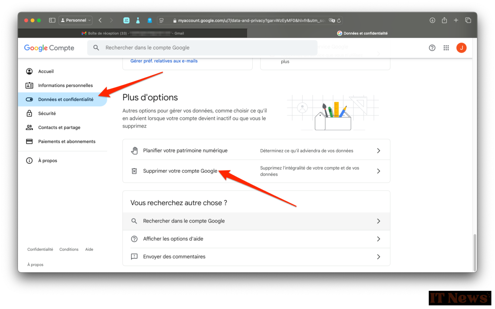Open the reader/page menu icon in address bar
495x309 pixels.
[162, 20]
